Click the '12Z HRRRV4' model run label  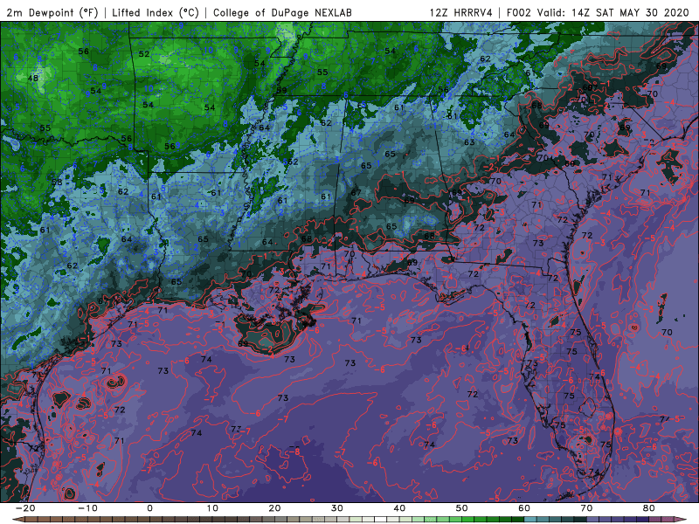coord(461,12)
